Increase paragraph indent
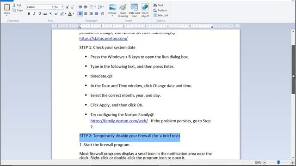 [x=86, y=7]
